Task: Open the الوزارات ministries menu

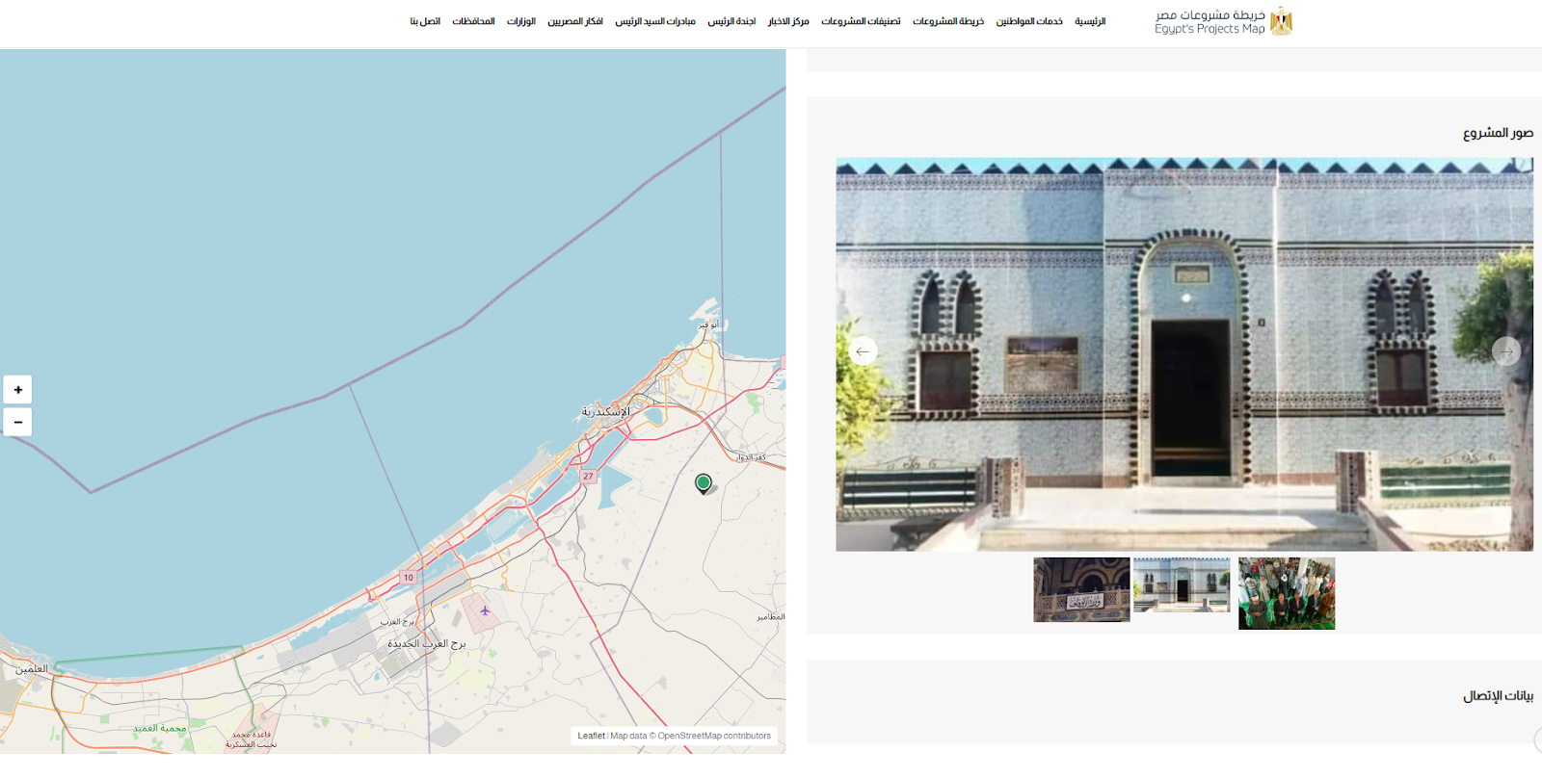Action: pos(521,21)
